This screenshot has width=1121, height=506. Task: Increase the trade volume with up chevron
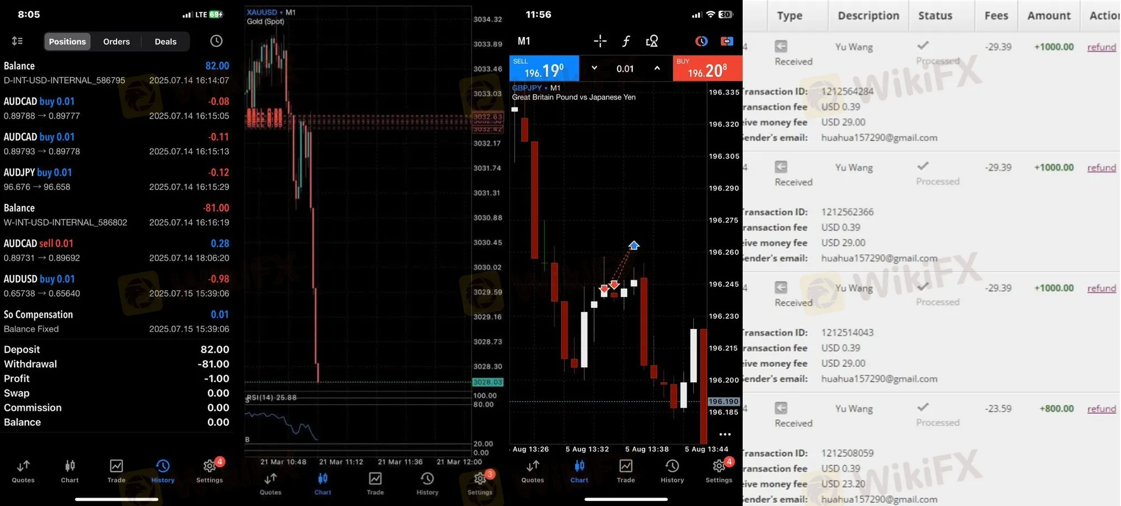coord(657,68)
